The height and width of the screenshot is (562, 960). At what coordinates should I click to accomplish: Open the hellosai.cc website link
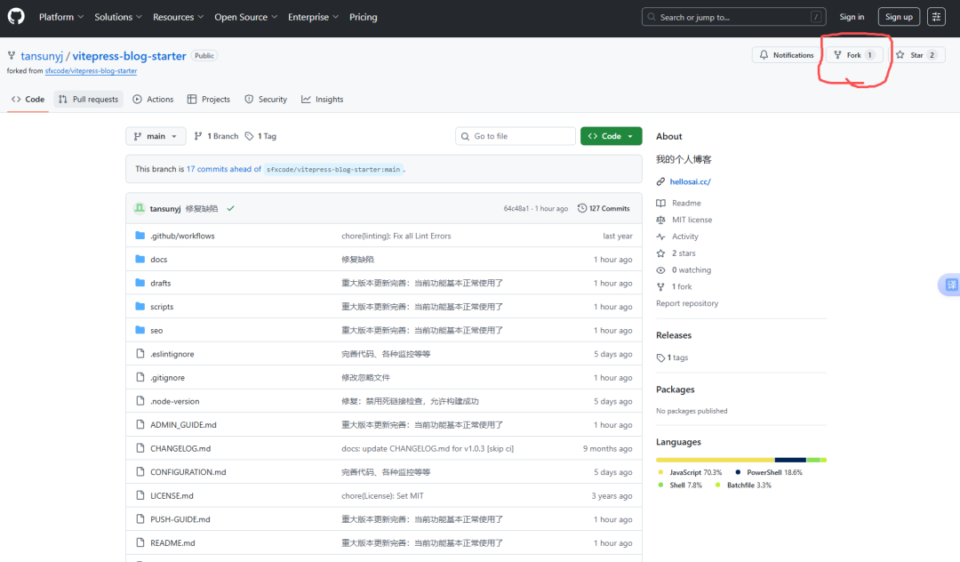[690, 181]
